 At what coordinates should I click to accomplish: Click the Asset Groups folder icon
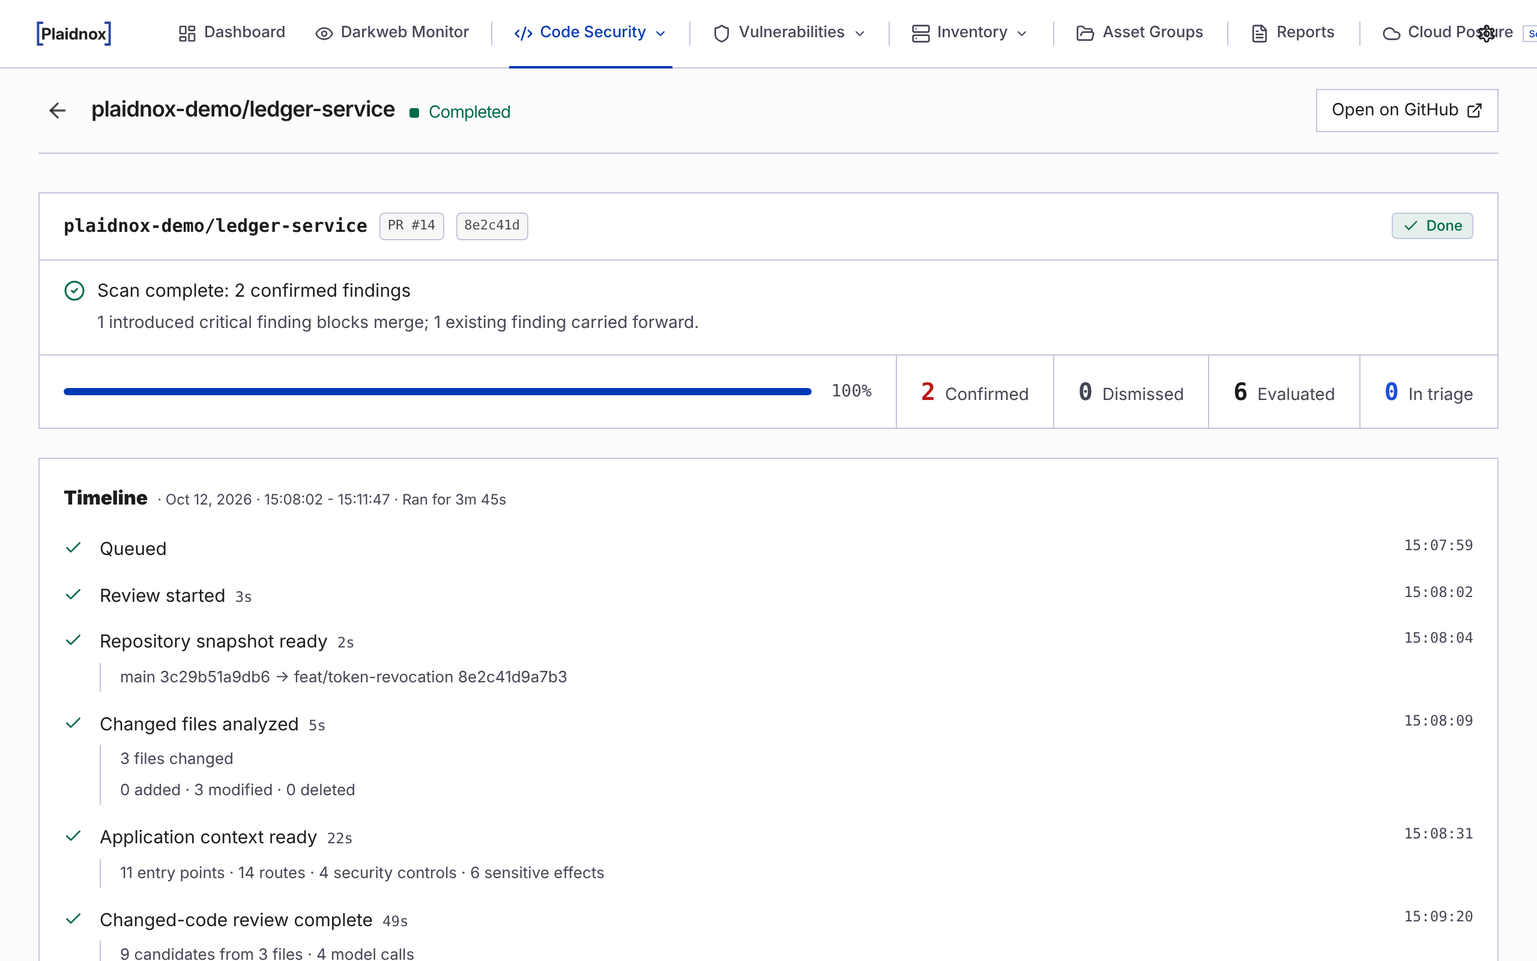pyautogui.click(x=1086, y=34)
